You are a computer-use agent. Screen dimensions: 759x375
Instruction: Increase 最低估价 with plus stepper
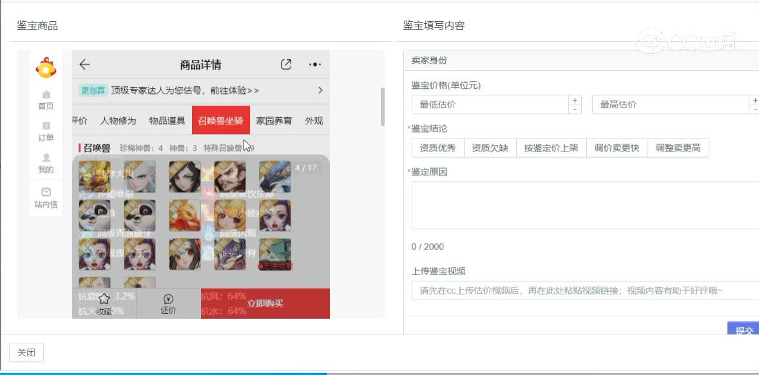coord(575,100)
